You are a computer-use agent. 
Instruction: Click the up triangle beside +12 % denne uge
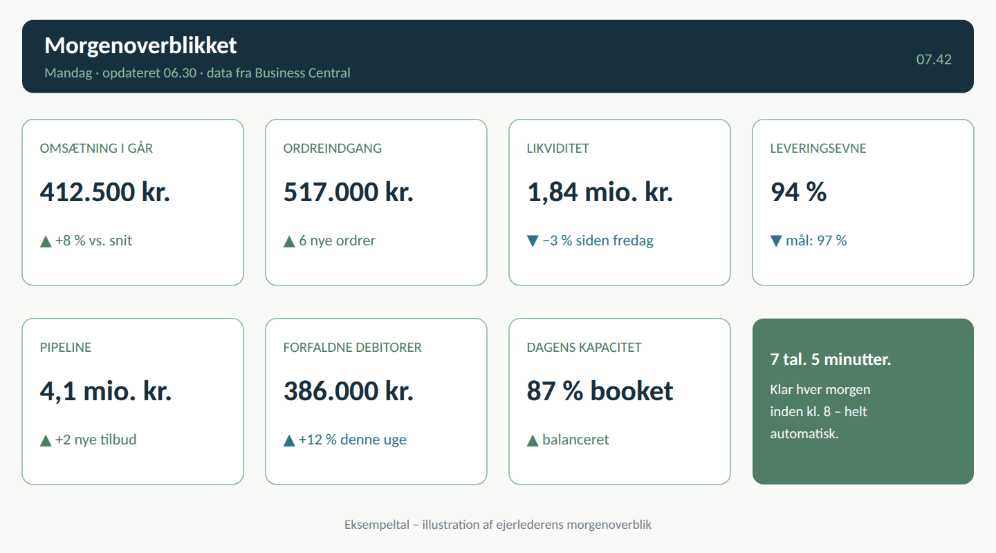[x=289, y=440]
